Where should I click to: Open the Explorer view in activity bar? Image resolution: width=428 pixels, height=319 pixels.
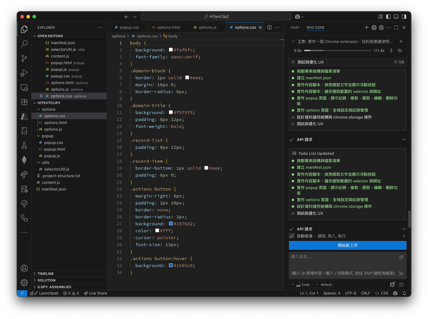[x=24, y=29]
